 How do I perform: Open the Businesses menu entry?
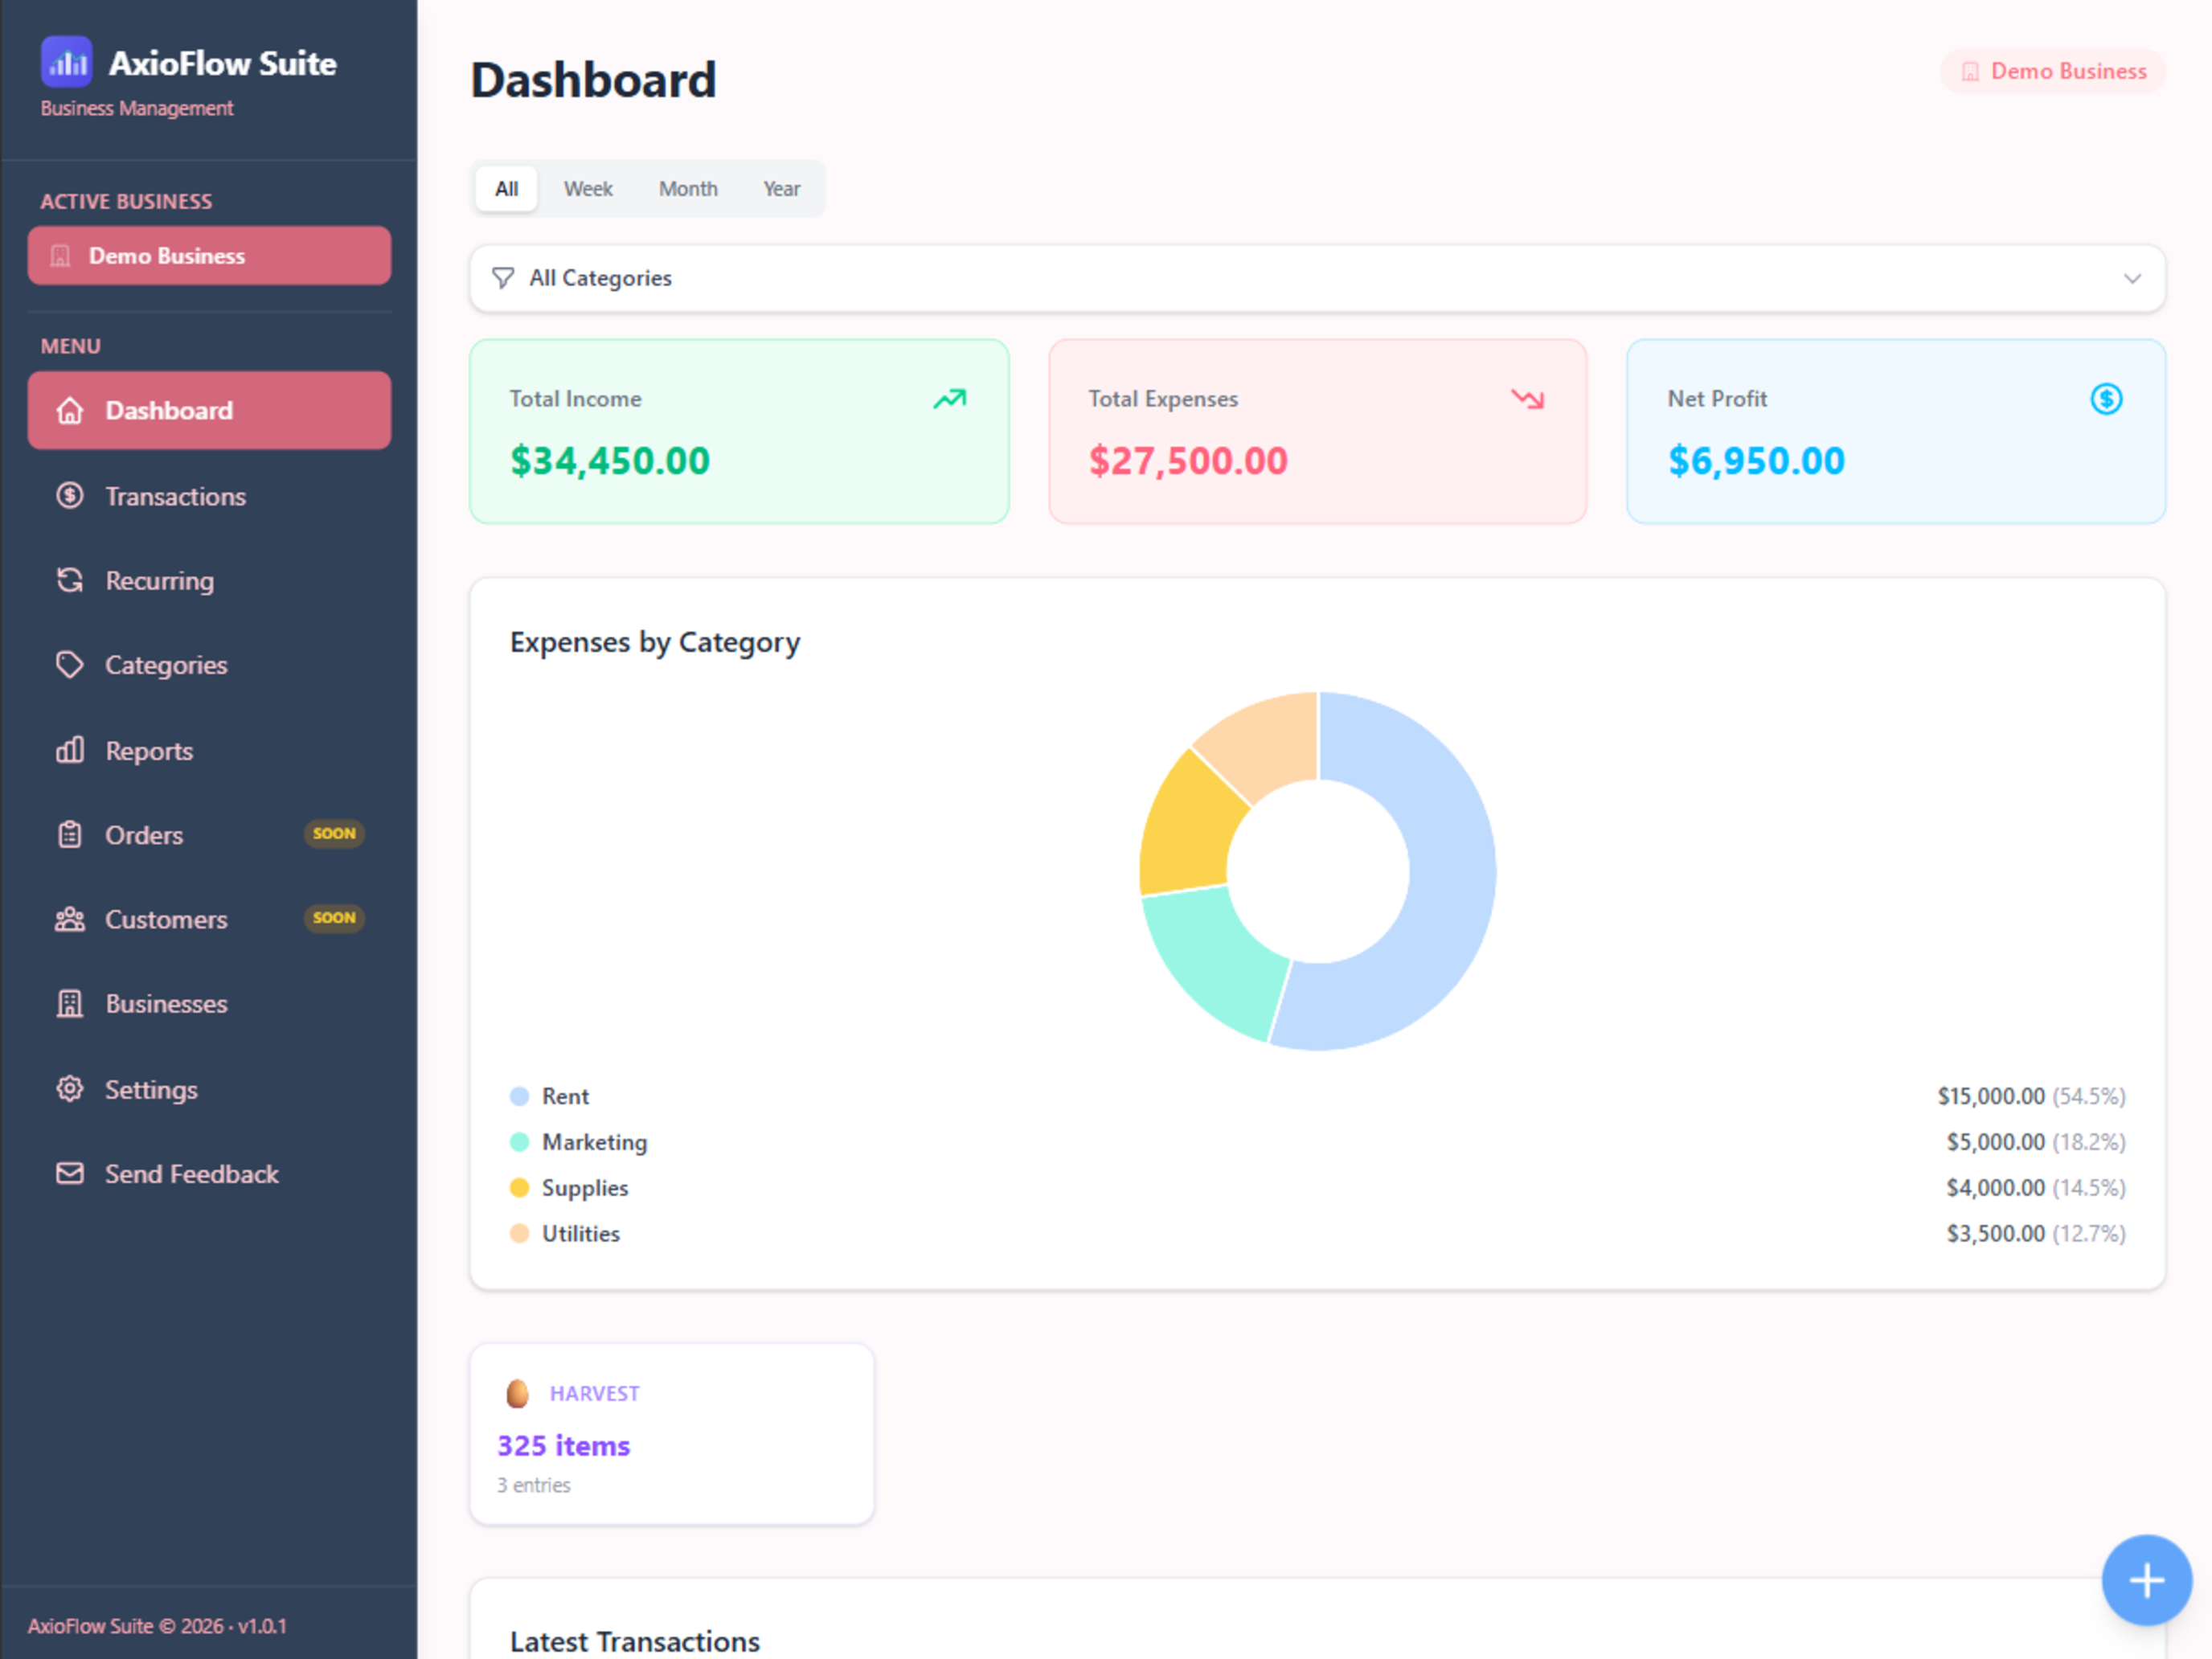209,1003
